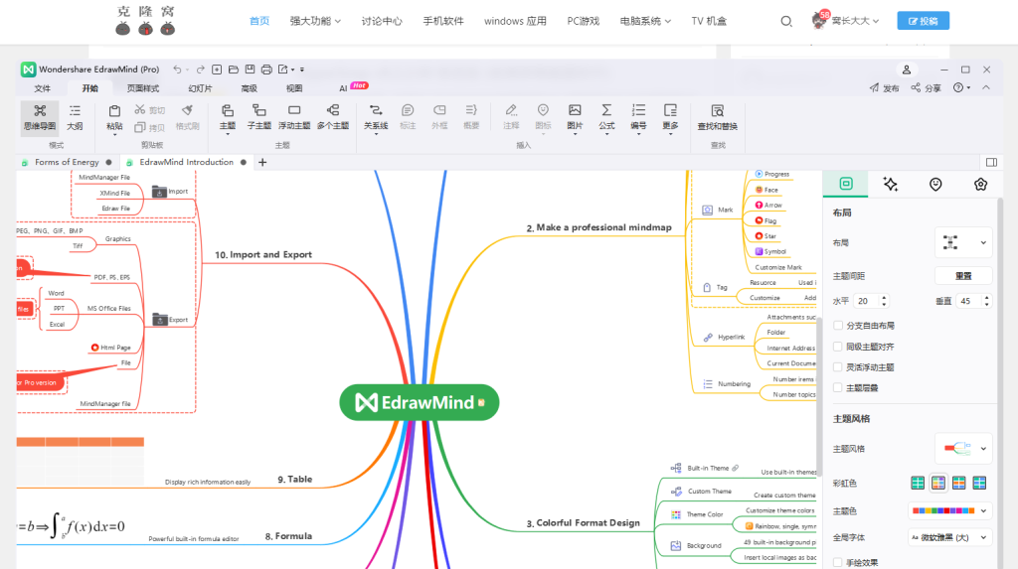Select the 格式刷 format painter
The image size is (1018, 569).
187,117
